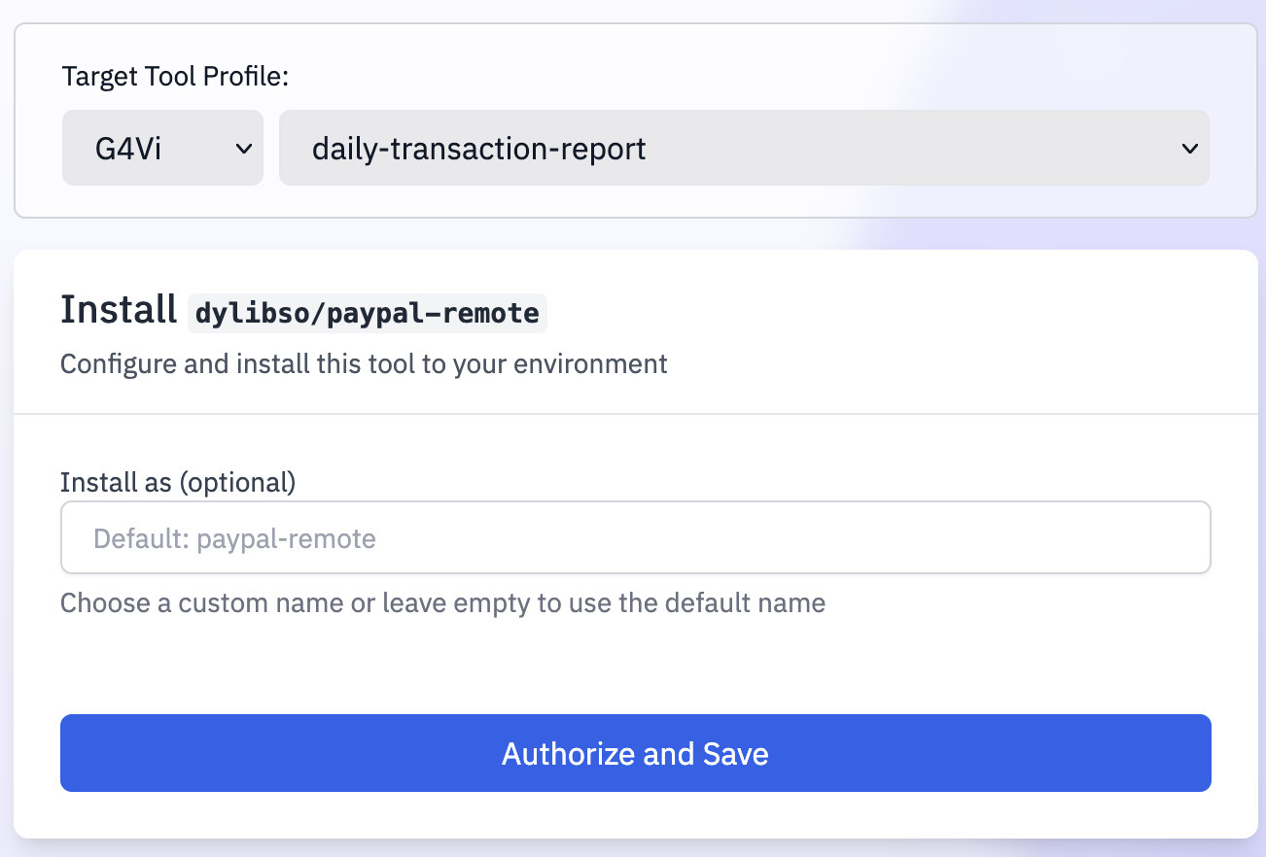Click the divider line under the description

pyautogui.click(x=635, y=414)
